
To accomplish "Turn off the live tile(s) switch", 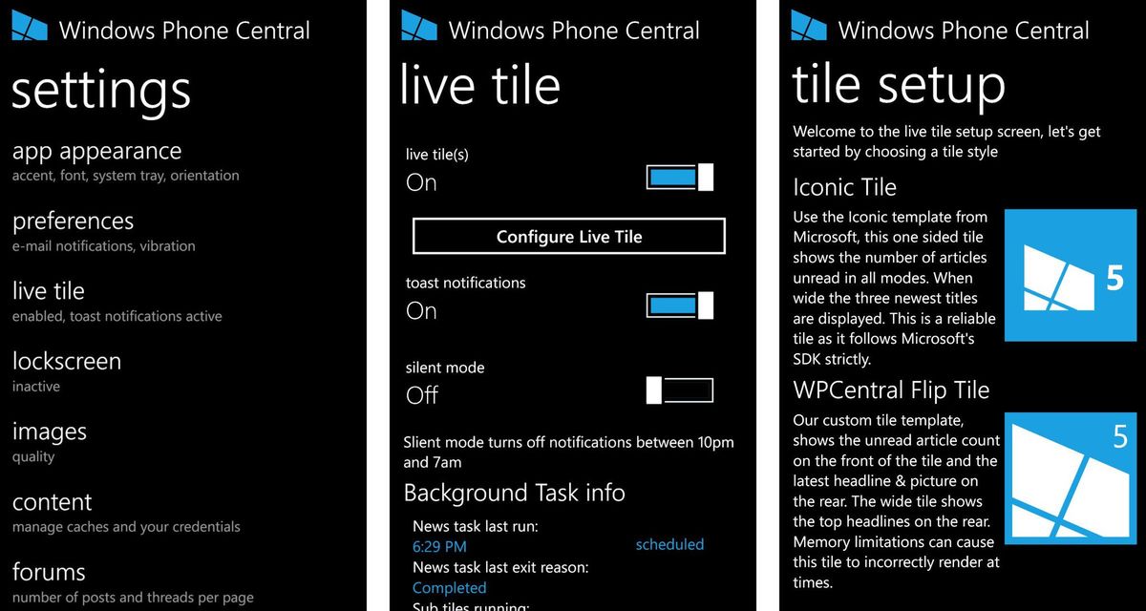I will [x=679, y=177].
